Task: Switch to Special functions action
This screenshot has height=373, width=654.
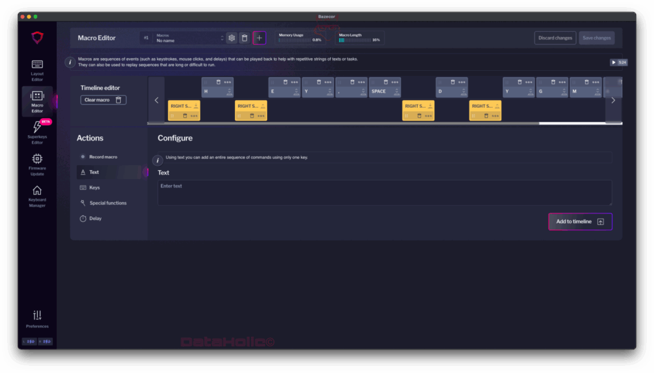Action: point(107,203)
